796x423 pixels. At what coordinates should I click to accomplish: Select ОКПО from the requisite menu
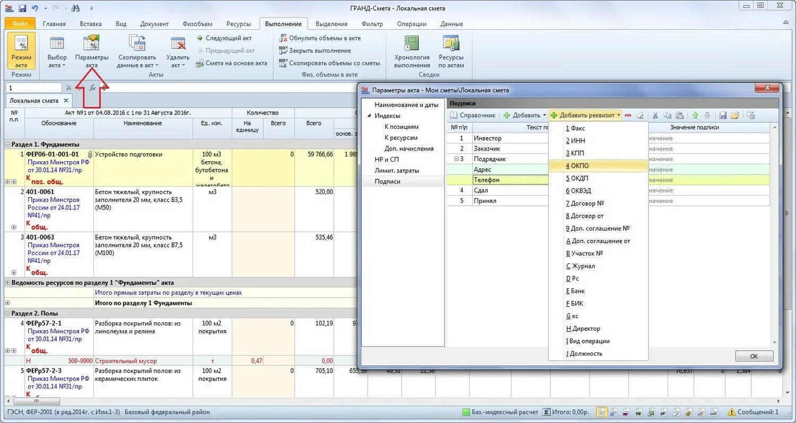pos(598,166)
